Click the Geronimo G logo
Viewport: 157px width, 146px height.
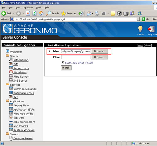pos(7,29)
